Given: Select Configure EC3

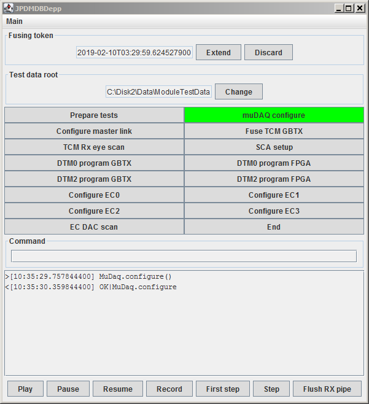Looking at the screenshot, I should pos(274,211).
